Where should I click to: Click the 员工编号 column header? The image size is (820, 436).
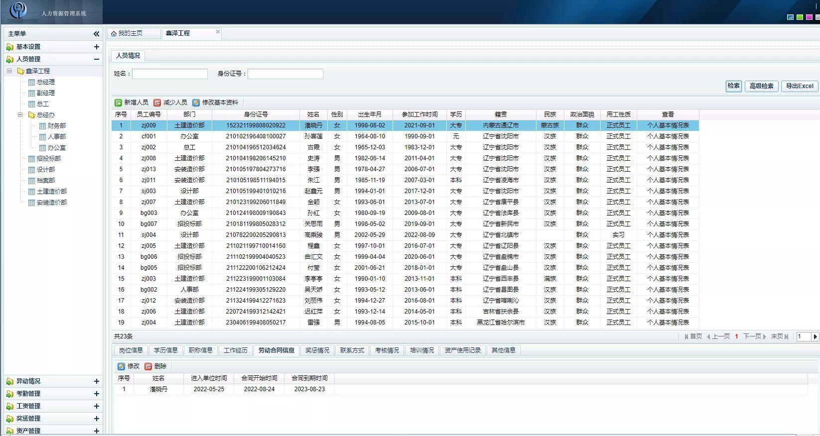click(x=148, y=114)
